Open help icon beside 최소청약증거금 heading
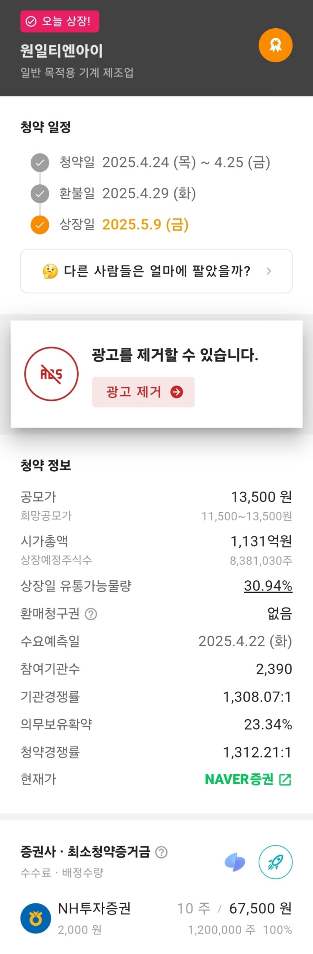 tap(161, 852)
